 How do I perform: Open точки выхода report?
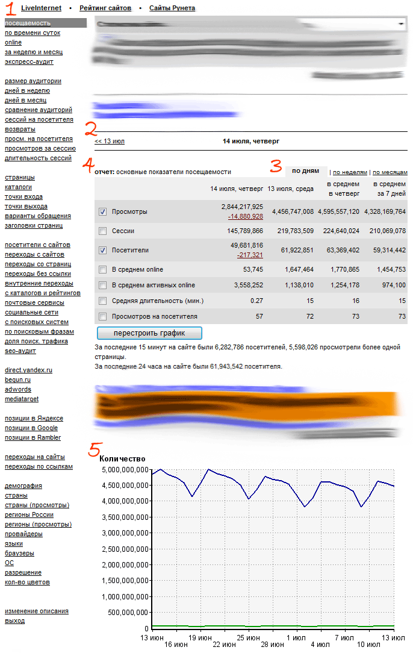pyautogui.click(x=26, y=206)
